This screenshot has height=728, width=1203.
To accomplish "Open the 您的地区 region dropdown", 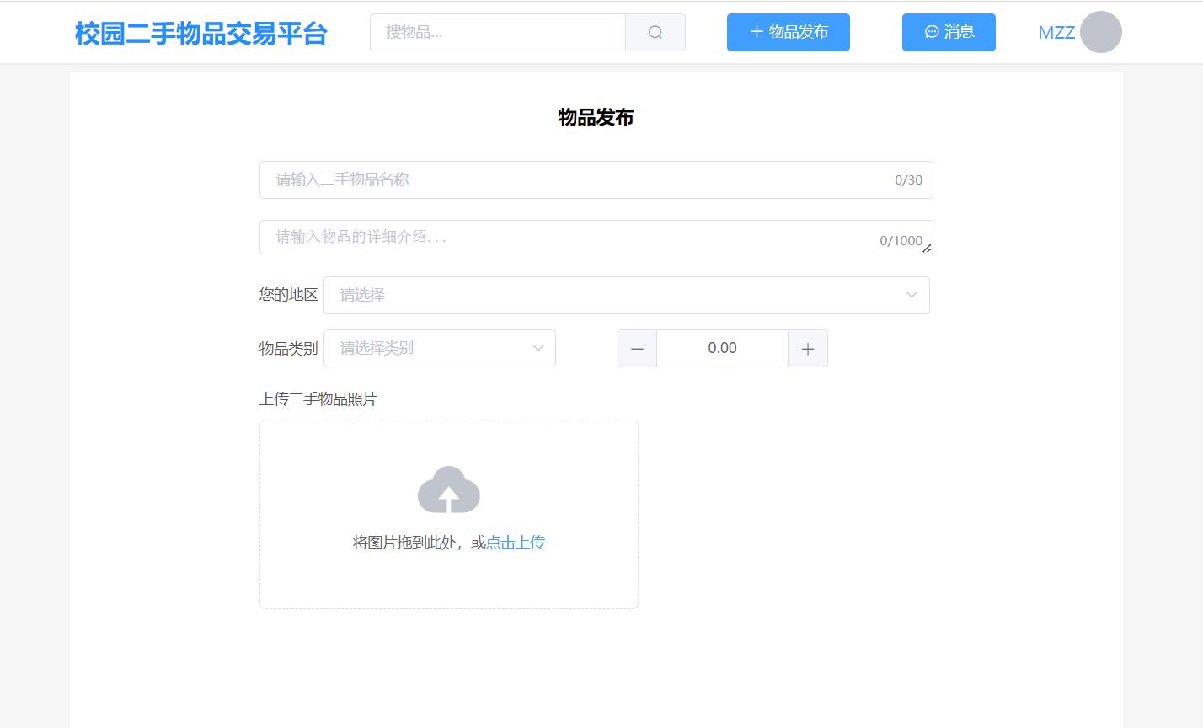I will pyautogui.click(x=627, y=295).
